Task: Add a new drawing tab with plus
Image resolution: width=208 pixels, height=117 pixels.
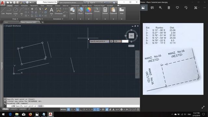Action: click(x=43, y=22)
